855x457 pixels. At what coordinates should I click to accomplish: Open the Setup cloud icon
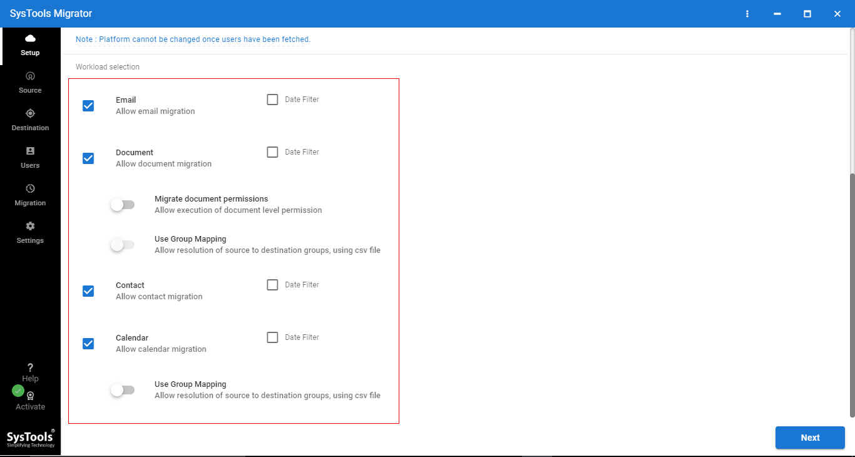point(30,39)
